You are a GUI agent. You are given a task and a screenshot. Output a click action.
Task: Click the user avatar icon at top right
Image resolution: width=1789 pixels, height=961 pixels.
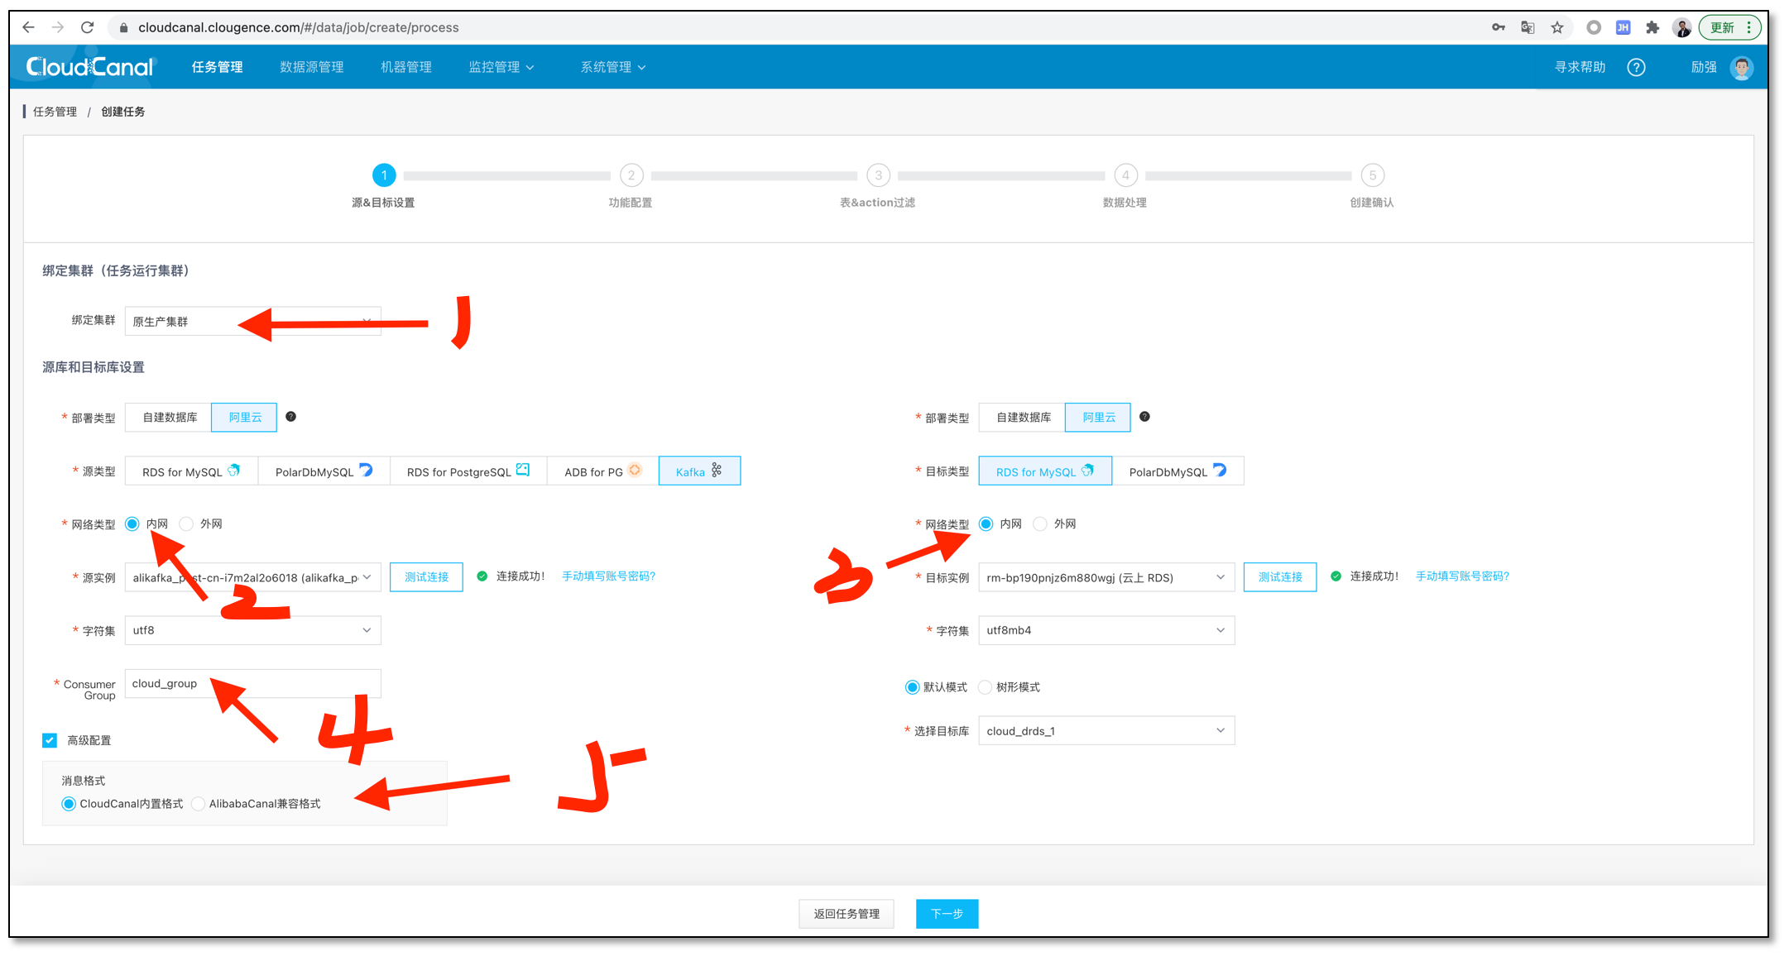pyautogui.click(x=1741, y=67)
